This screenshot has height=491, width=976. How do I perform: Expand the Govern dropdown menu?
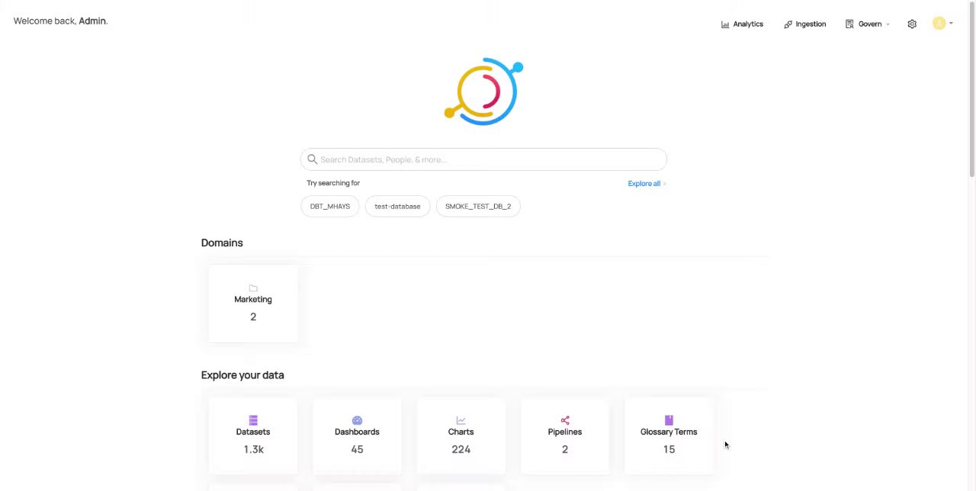click(x=868, y=24)
